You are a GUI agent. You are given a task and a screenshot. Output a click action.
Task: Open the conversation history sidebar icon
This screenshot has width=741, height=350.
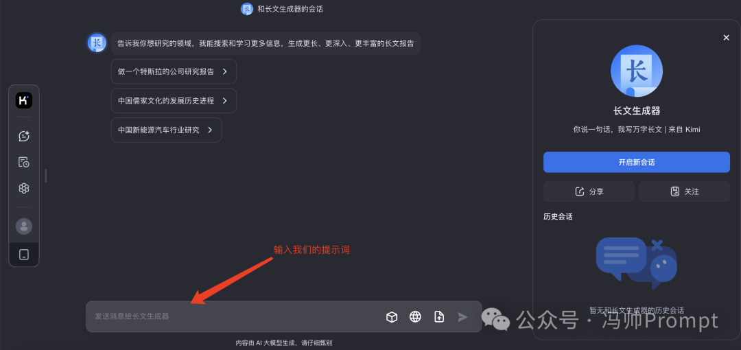(23, 162)
